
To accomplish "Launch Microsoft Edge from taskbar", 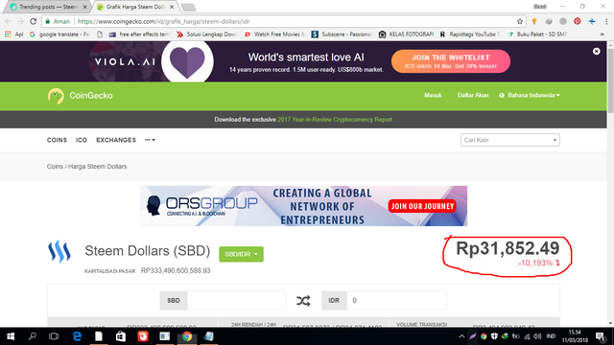I will [x=77, y=336].
